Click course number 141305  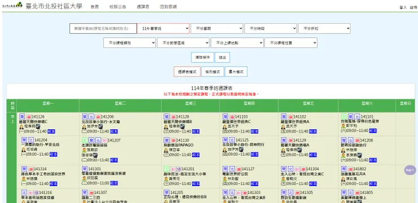306,192
